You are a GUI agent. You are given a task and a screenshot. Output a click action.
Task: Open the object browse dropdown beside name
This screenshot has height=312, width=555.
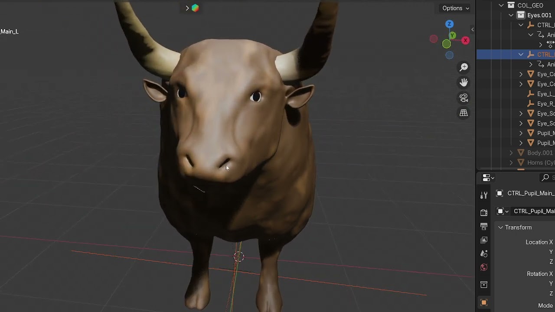(503, 211)
